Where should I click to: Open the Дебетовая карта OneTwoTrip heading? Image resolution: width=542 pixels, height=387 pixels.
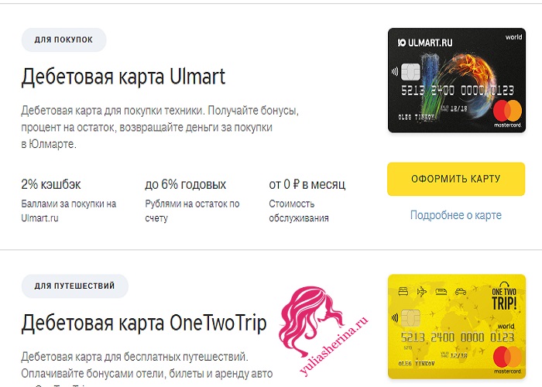point(144,323)
